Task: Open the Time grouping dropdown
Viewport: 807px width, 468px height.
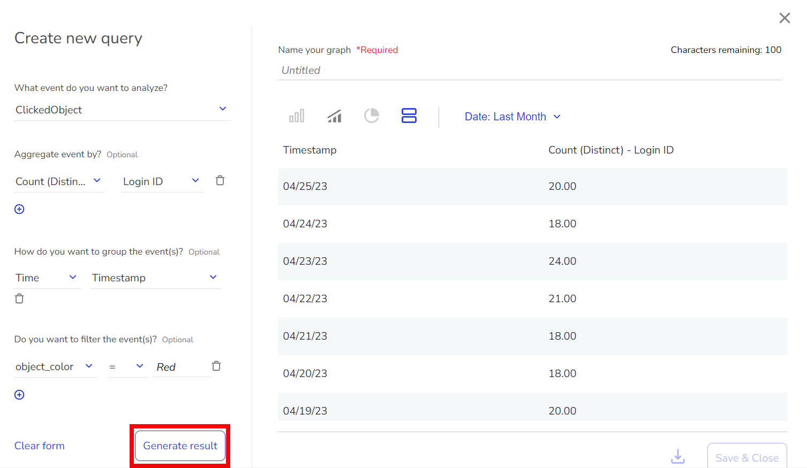Action: point(48,278)
